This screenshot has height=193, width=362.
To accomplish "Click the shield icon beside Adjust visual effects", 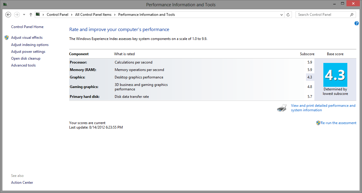I will (x=7, y=38).
